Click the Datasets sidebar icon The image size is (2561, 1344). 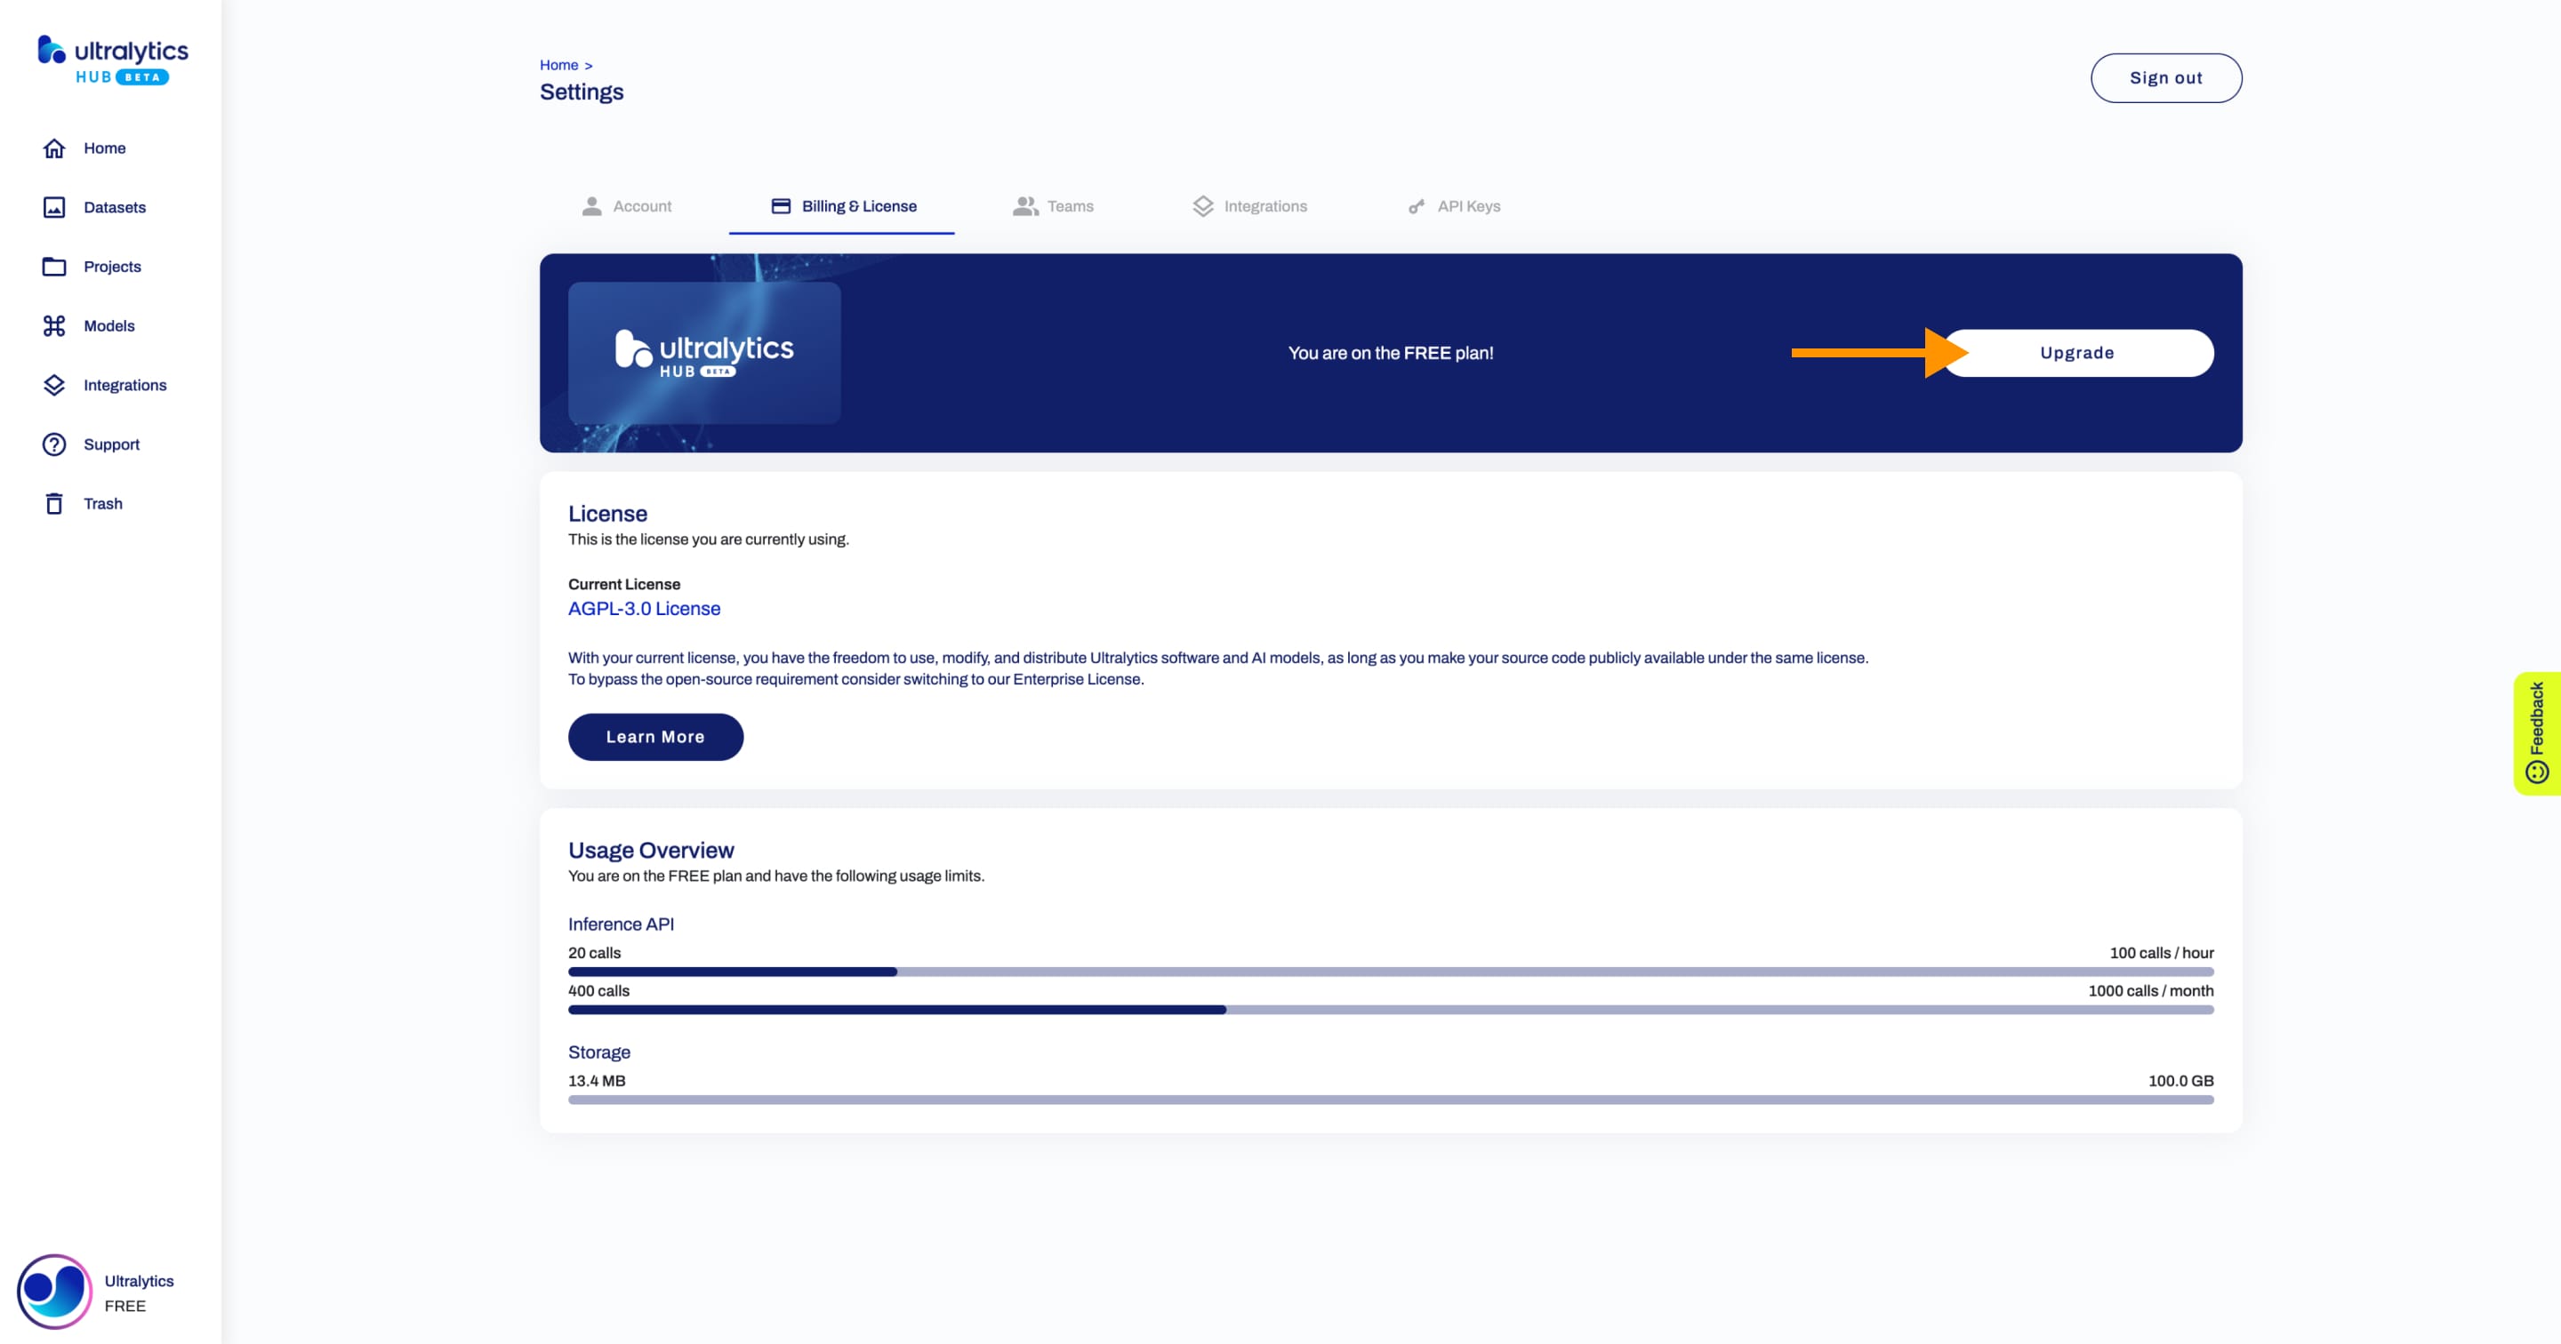click(x=54, y=206)
